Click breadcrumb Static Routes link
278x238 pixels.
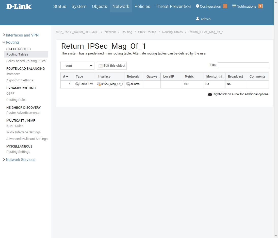click(147, 32)
